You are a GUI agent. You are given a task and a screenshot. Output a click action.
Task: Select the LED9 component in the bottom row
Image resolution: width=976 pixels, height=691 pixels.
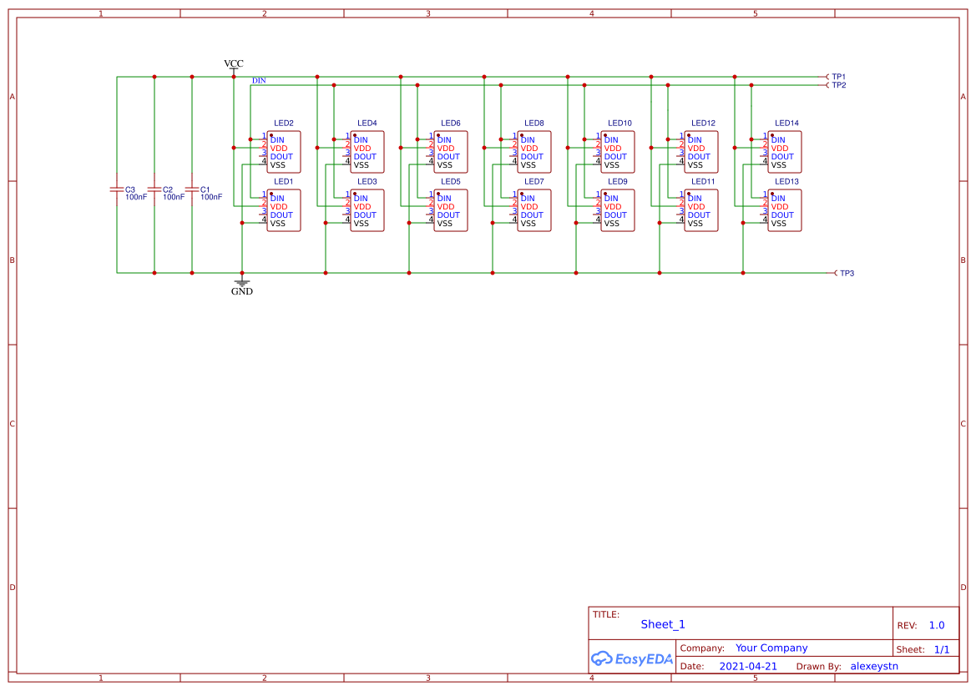coord(616,209)
